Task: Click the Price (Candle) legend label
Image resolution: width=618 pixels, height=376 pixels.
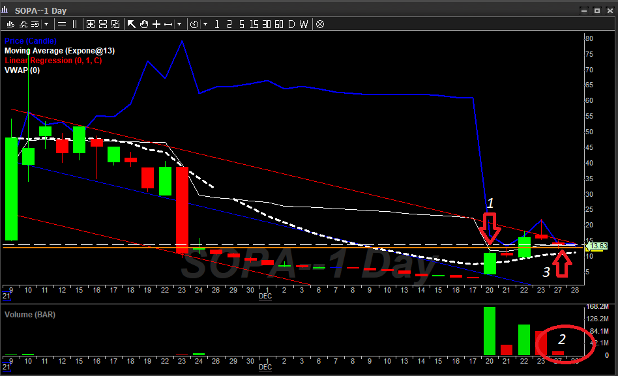Action: click(x=31, y=41)
